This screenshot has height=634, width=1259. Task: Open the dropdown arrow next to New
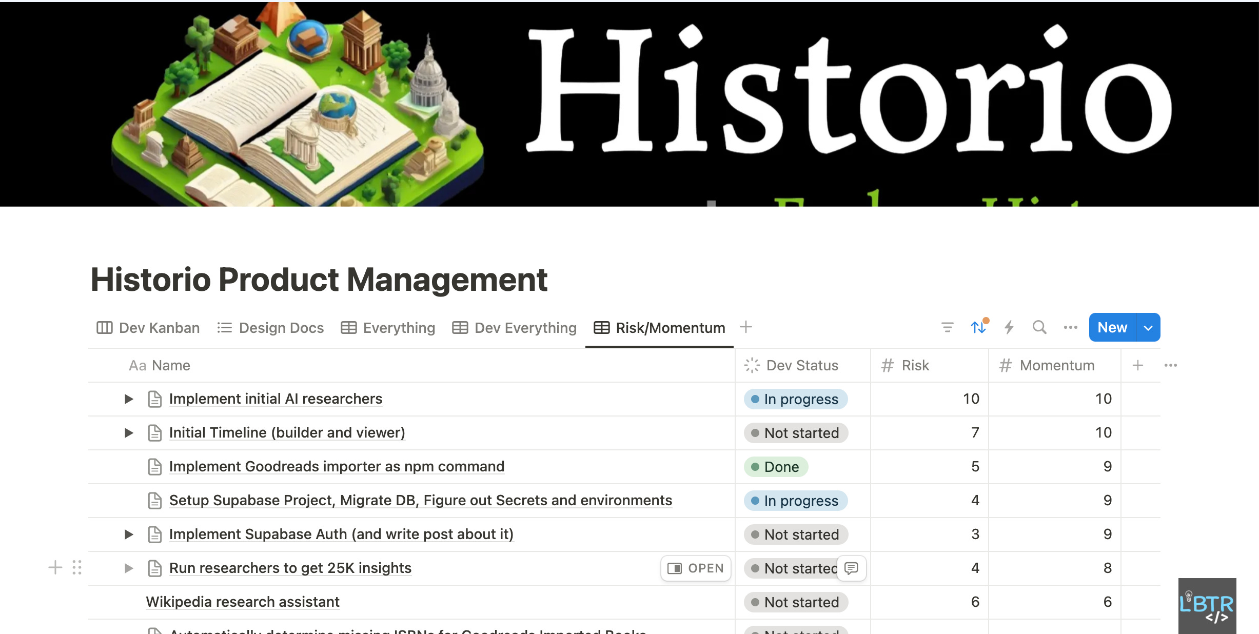tap(1148, 327)
